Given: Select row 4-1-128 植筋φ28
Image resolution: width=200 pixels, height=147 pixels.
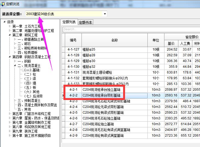Looking at the screenshot, I should click(131, 55).
